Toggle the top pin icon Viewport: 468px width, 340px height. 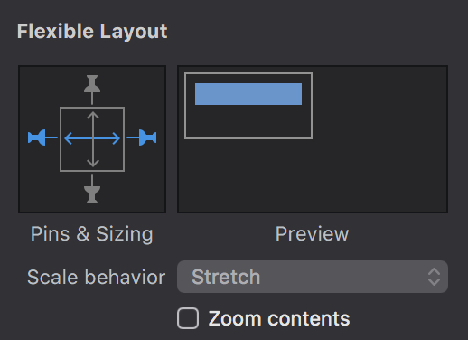click(92, 90)
